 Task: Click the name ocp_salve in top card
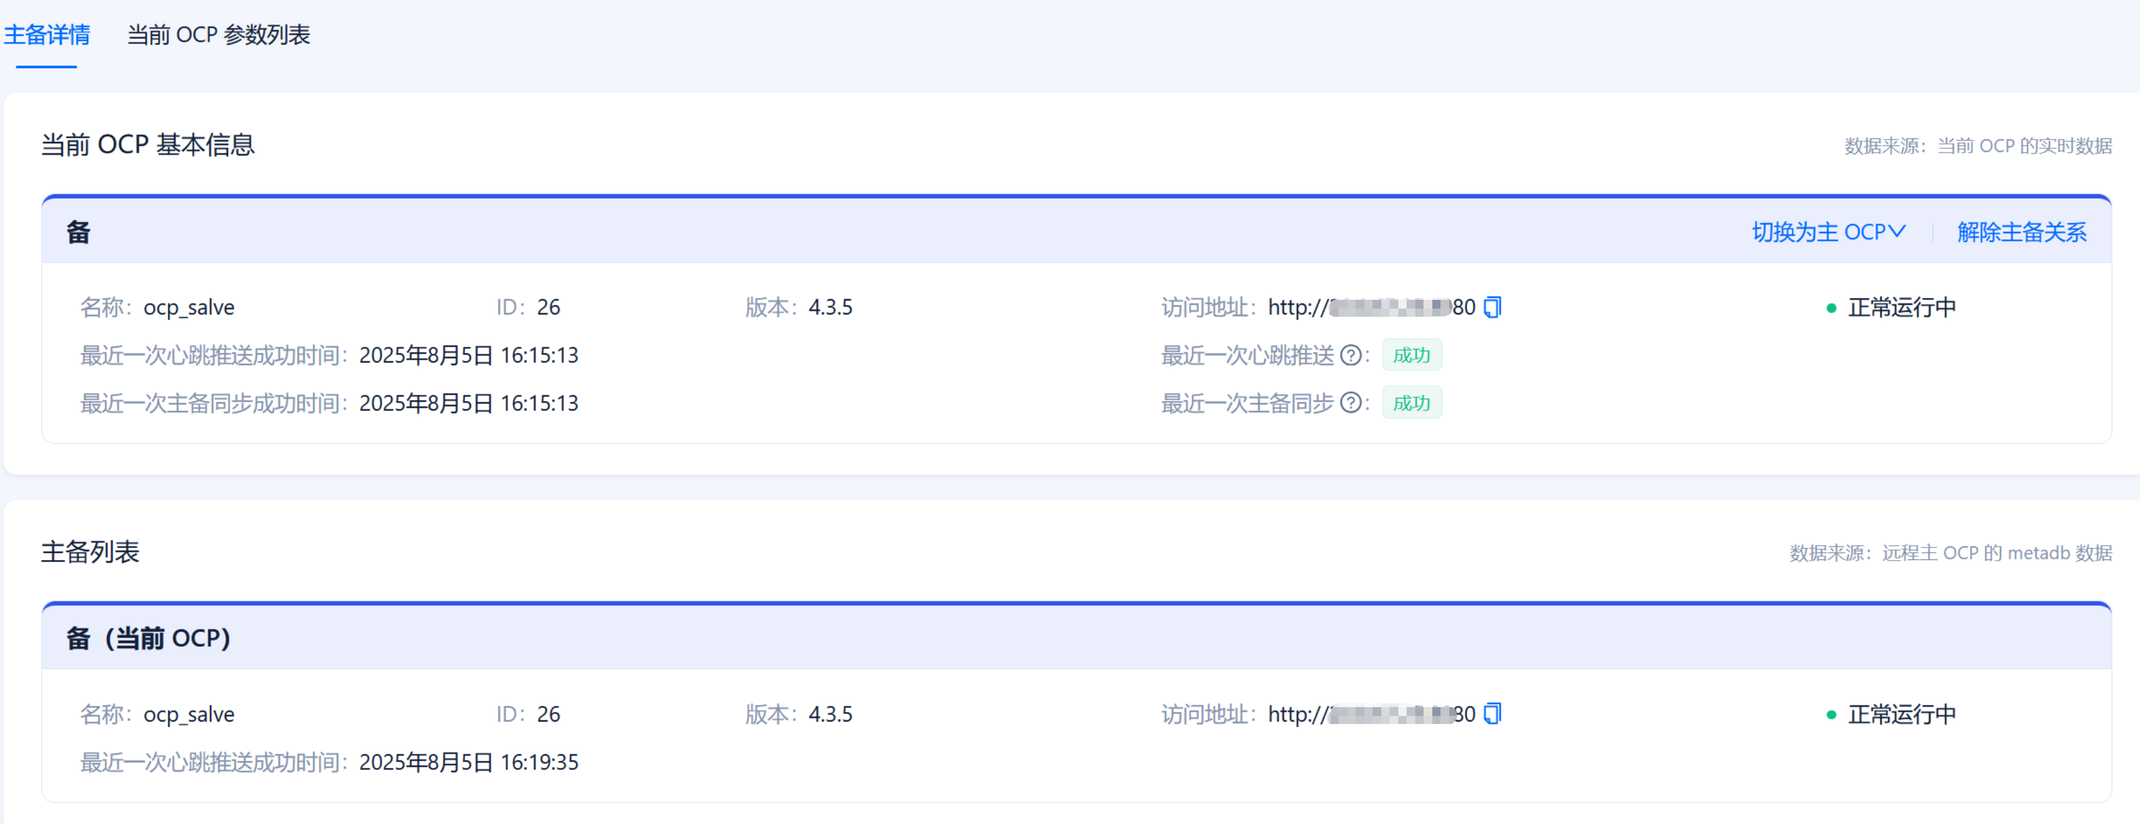[189, 308]
